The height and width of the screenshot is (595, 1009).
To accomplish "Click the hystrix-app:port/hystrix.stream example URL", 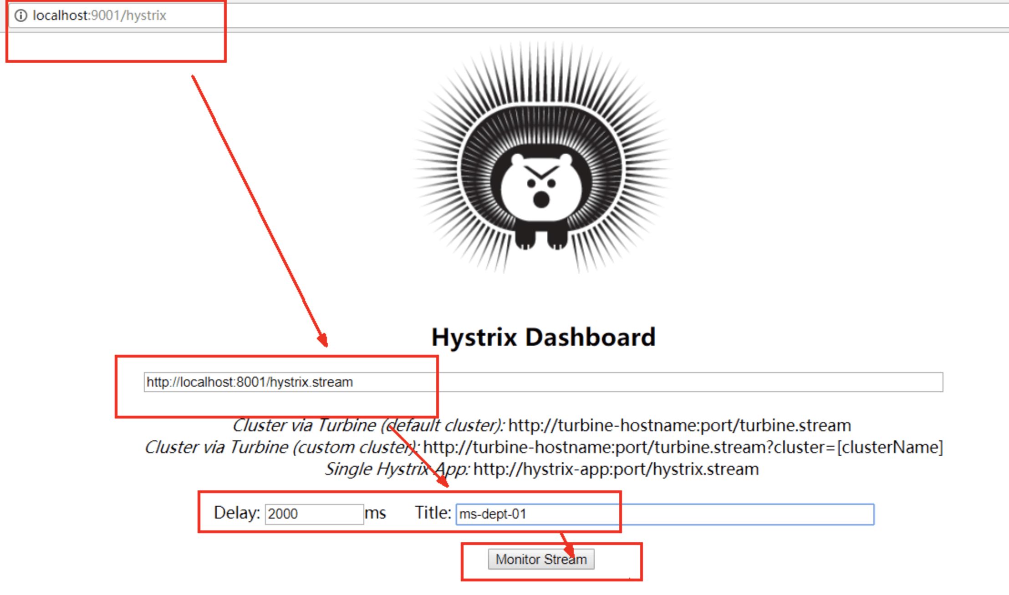I will pos(616,469).
